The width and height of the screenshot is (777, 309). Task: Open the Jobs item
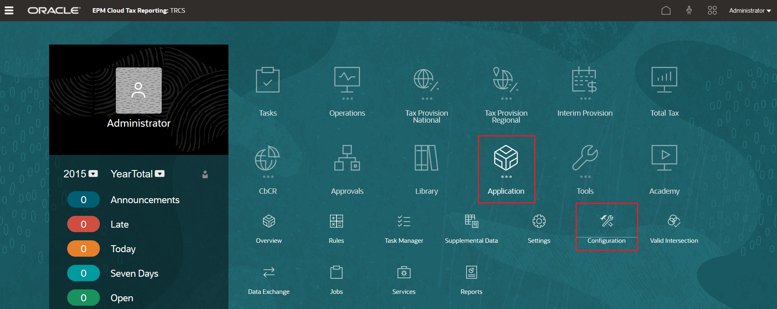[337, 280]
